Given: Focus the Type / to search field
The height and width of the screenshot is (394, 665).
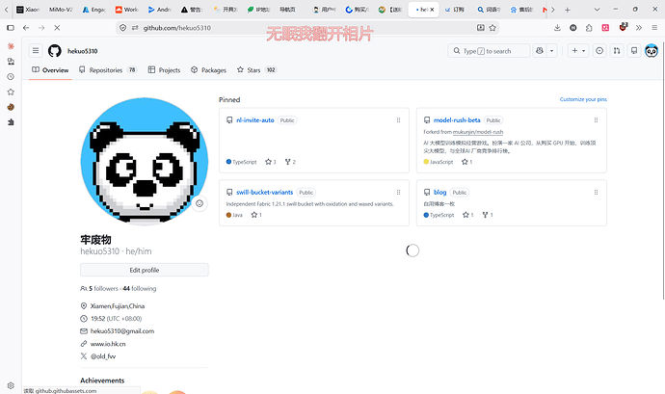Looking at the screenshot, I should (x=489, y=51).
